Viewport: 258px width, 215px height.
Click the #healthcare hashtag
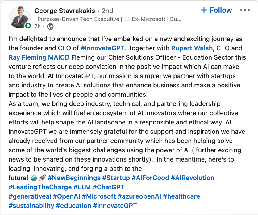click(181, 196)
